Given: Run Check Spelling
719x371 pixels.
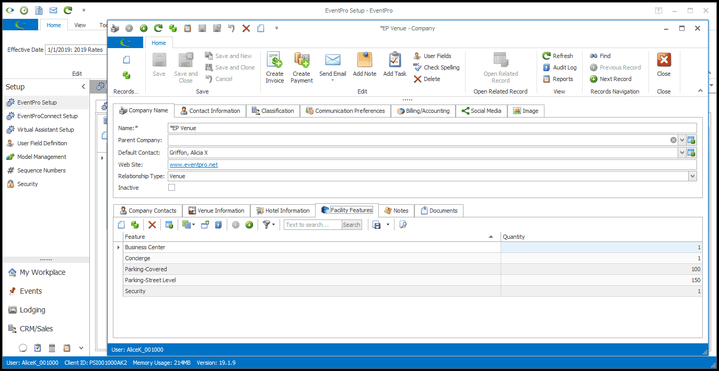Looking at the screenshot, I should (x=436, y=67).
